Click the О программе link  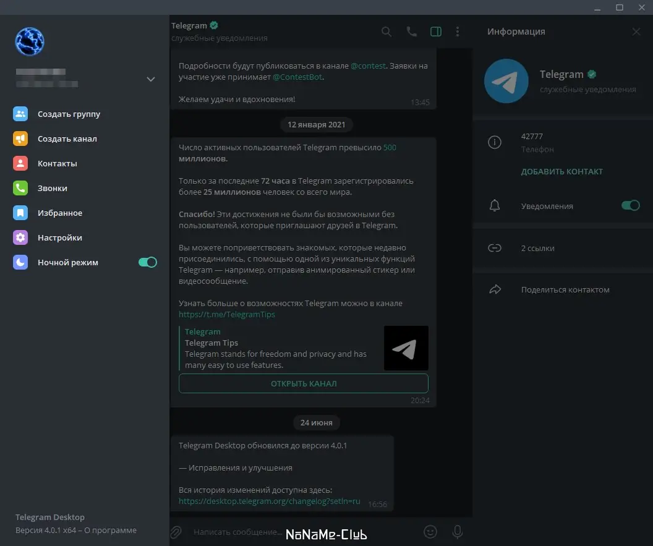click(110, 530)
